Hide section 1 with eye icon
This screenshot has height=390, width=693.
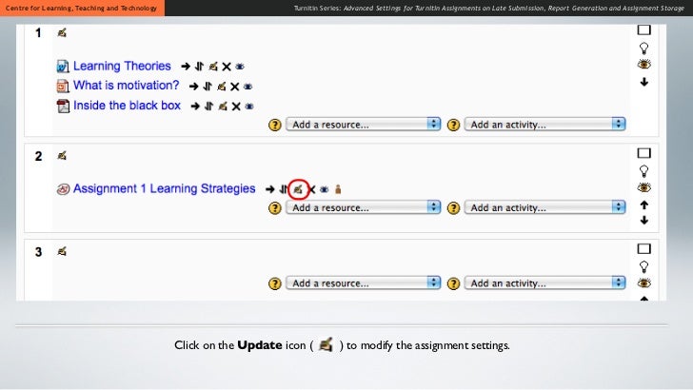tap(643, 65)
